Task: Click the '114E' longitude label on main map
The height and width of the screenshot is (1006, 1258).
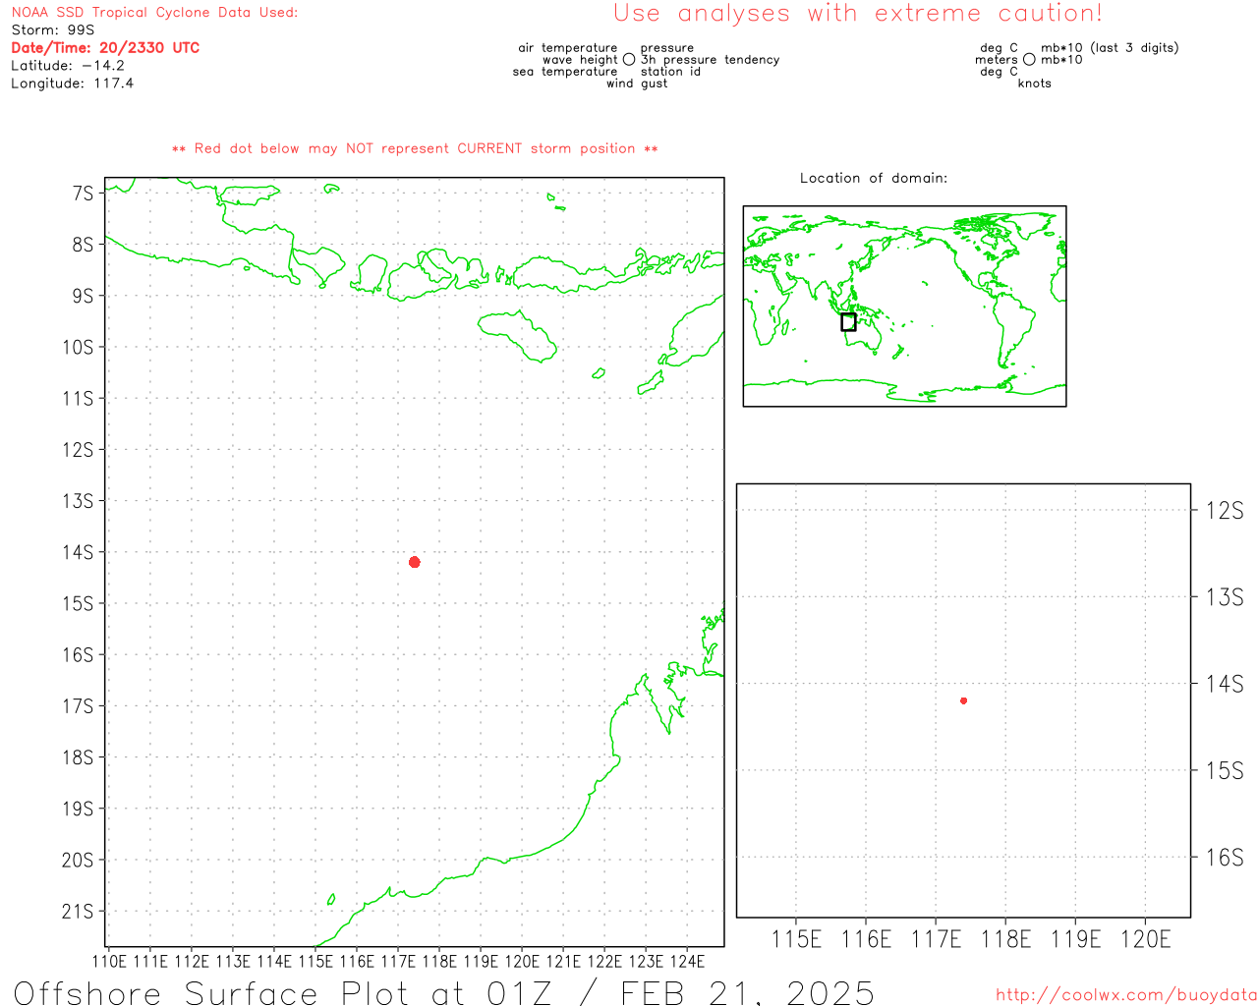Action: [274, 961]
